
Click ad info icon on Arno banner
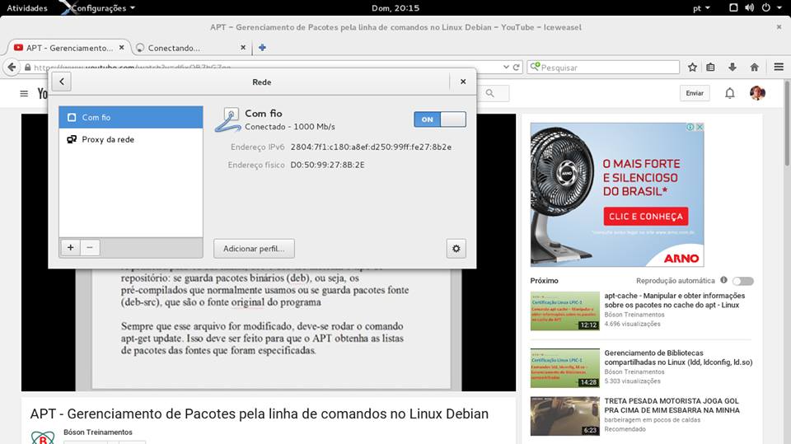click(690, 127)
